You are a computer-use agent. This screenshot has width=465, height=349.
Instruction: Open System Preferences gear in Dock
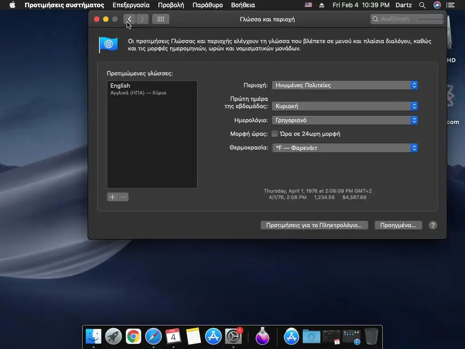(x=233, y=336)
